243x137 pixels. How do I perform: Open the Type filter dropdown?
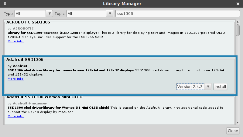coord(33,14)
